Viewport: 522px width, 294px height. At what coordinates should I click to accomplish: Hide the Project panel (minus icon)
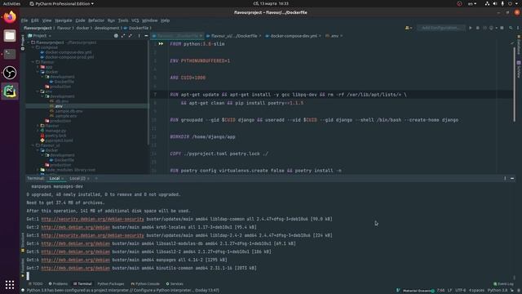146,36
